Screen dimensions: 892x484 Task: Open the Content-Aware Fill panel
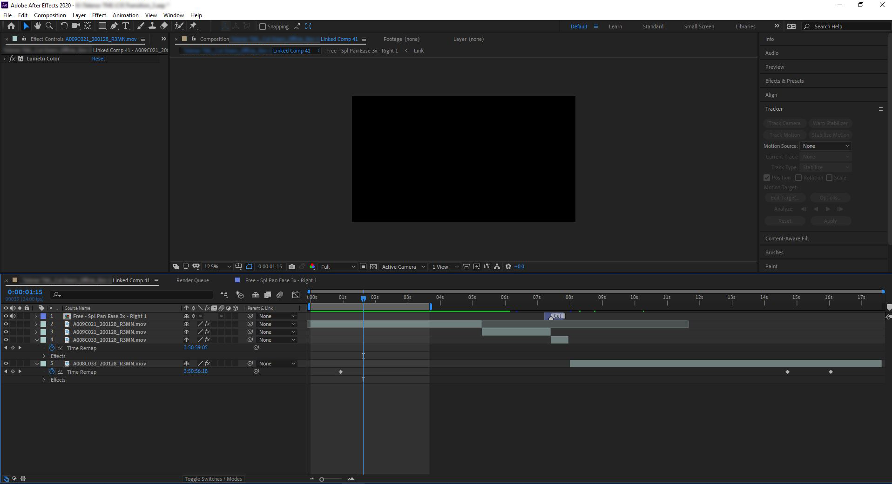[787, 238]
